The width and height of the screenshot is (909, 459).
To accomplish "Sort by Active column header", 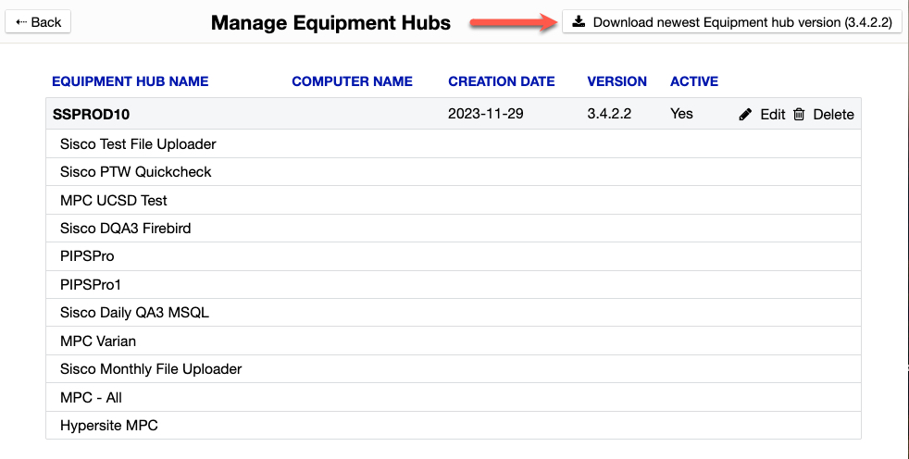I will 693,81.
